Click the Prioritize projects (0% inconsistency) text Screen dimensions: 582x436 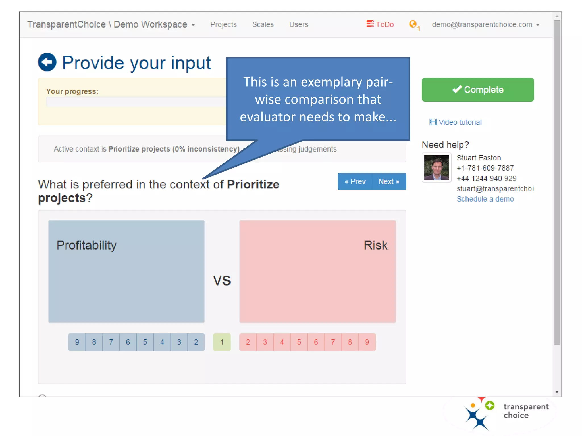coord(174,149)
